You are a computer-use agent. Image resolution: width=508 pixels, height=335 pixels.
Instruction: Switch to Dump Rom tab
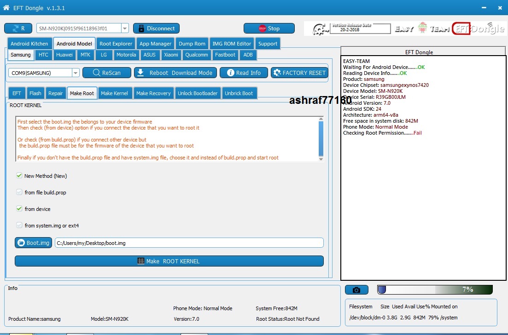click(192, 44)
